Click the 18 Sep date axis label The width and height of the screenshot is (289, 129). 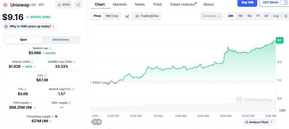coord(158,116)
